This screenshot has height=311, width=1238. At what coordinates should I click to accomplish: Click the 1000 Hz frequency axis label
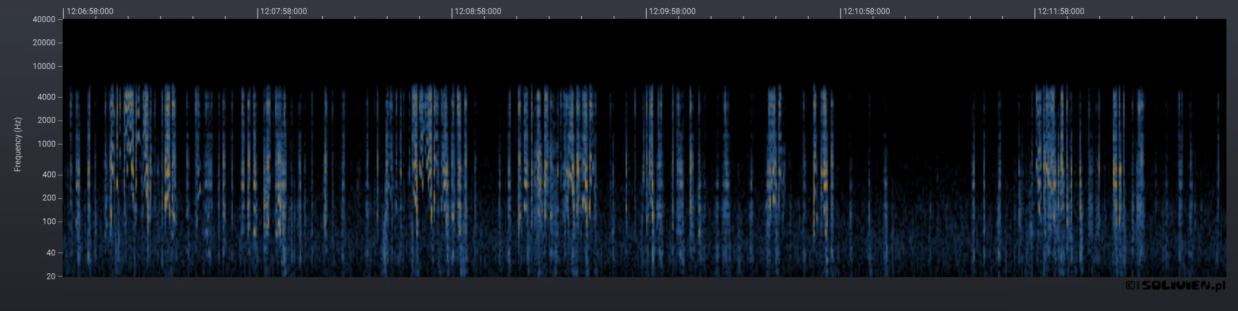point(46,144)
